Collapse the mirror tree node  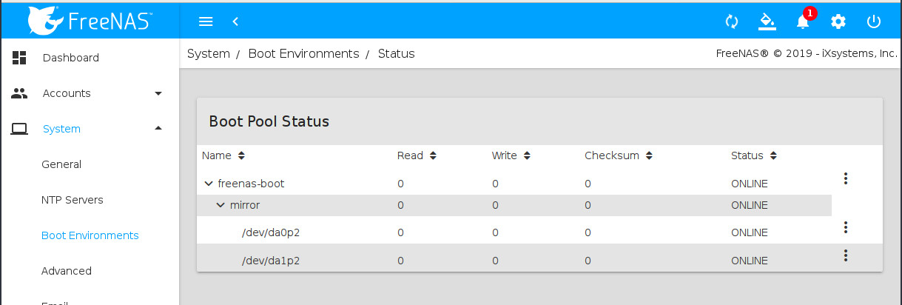point(221,205)
